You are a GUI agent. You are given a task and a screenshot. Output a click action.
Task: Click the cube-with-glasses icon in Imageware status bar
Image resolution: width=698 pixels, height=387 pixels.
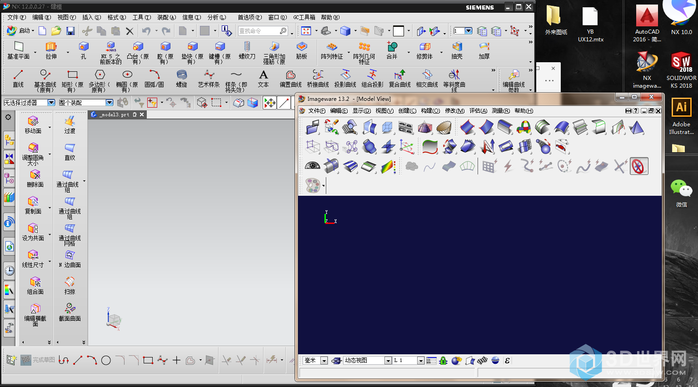coord(336,361)
